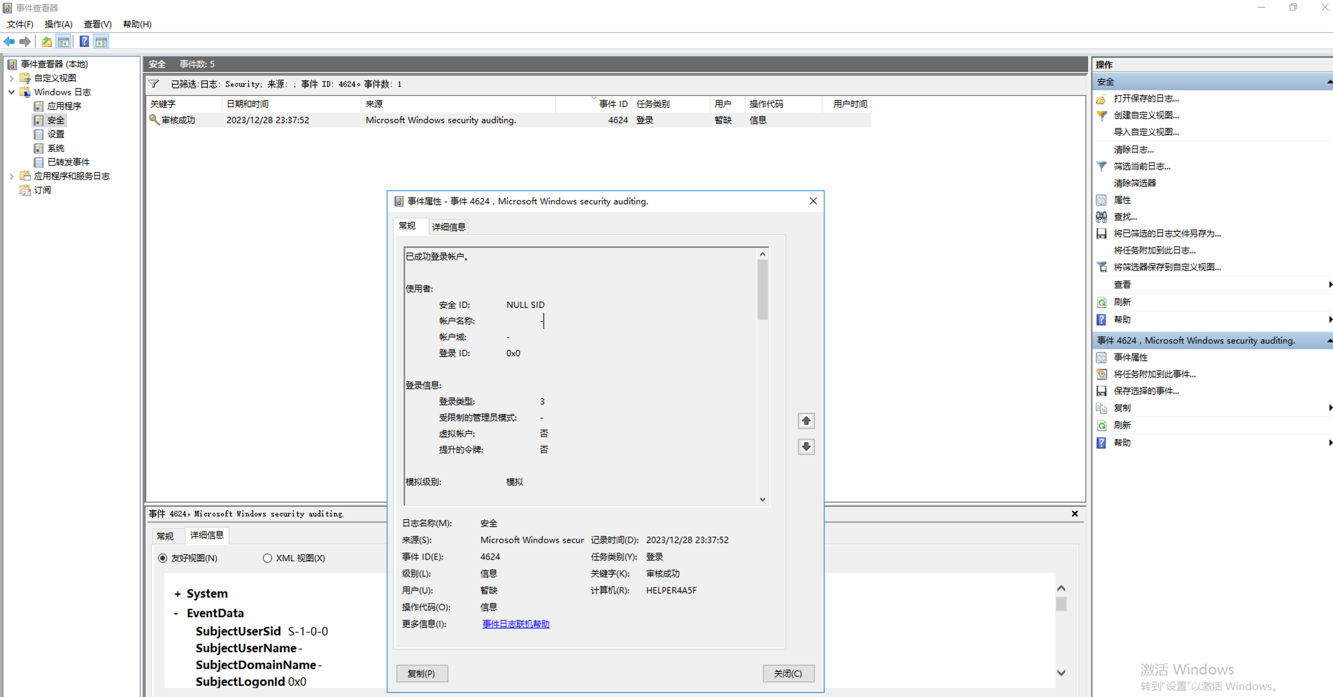This screenshot has width=1333, height=697.
Task: Switch to the 详细信息 tab in dialog
Action: (x=448, y=227)
